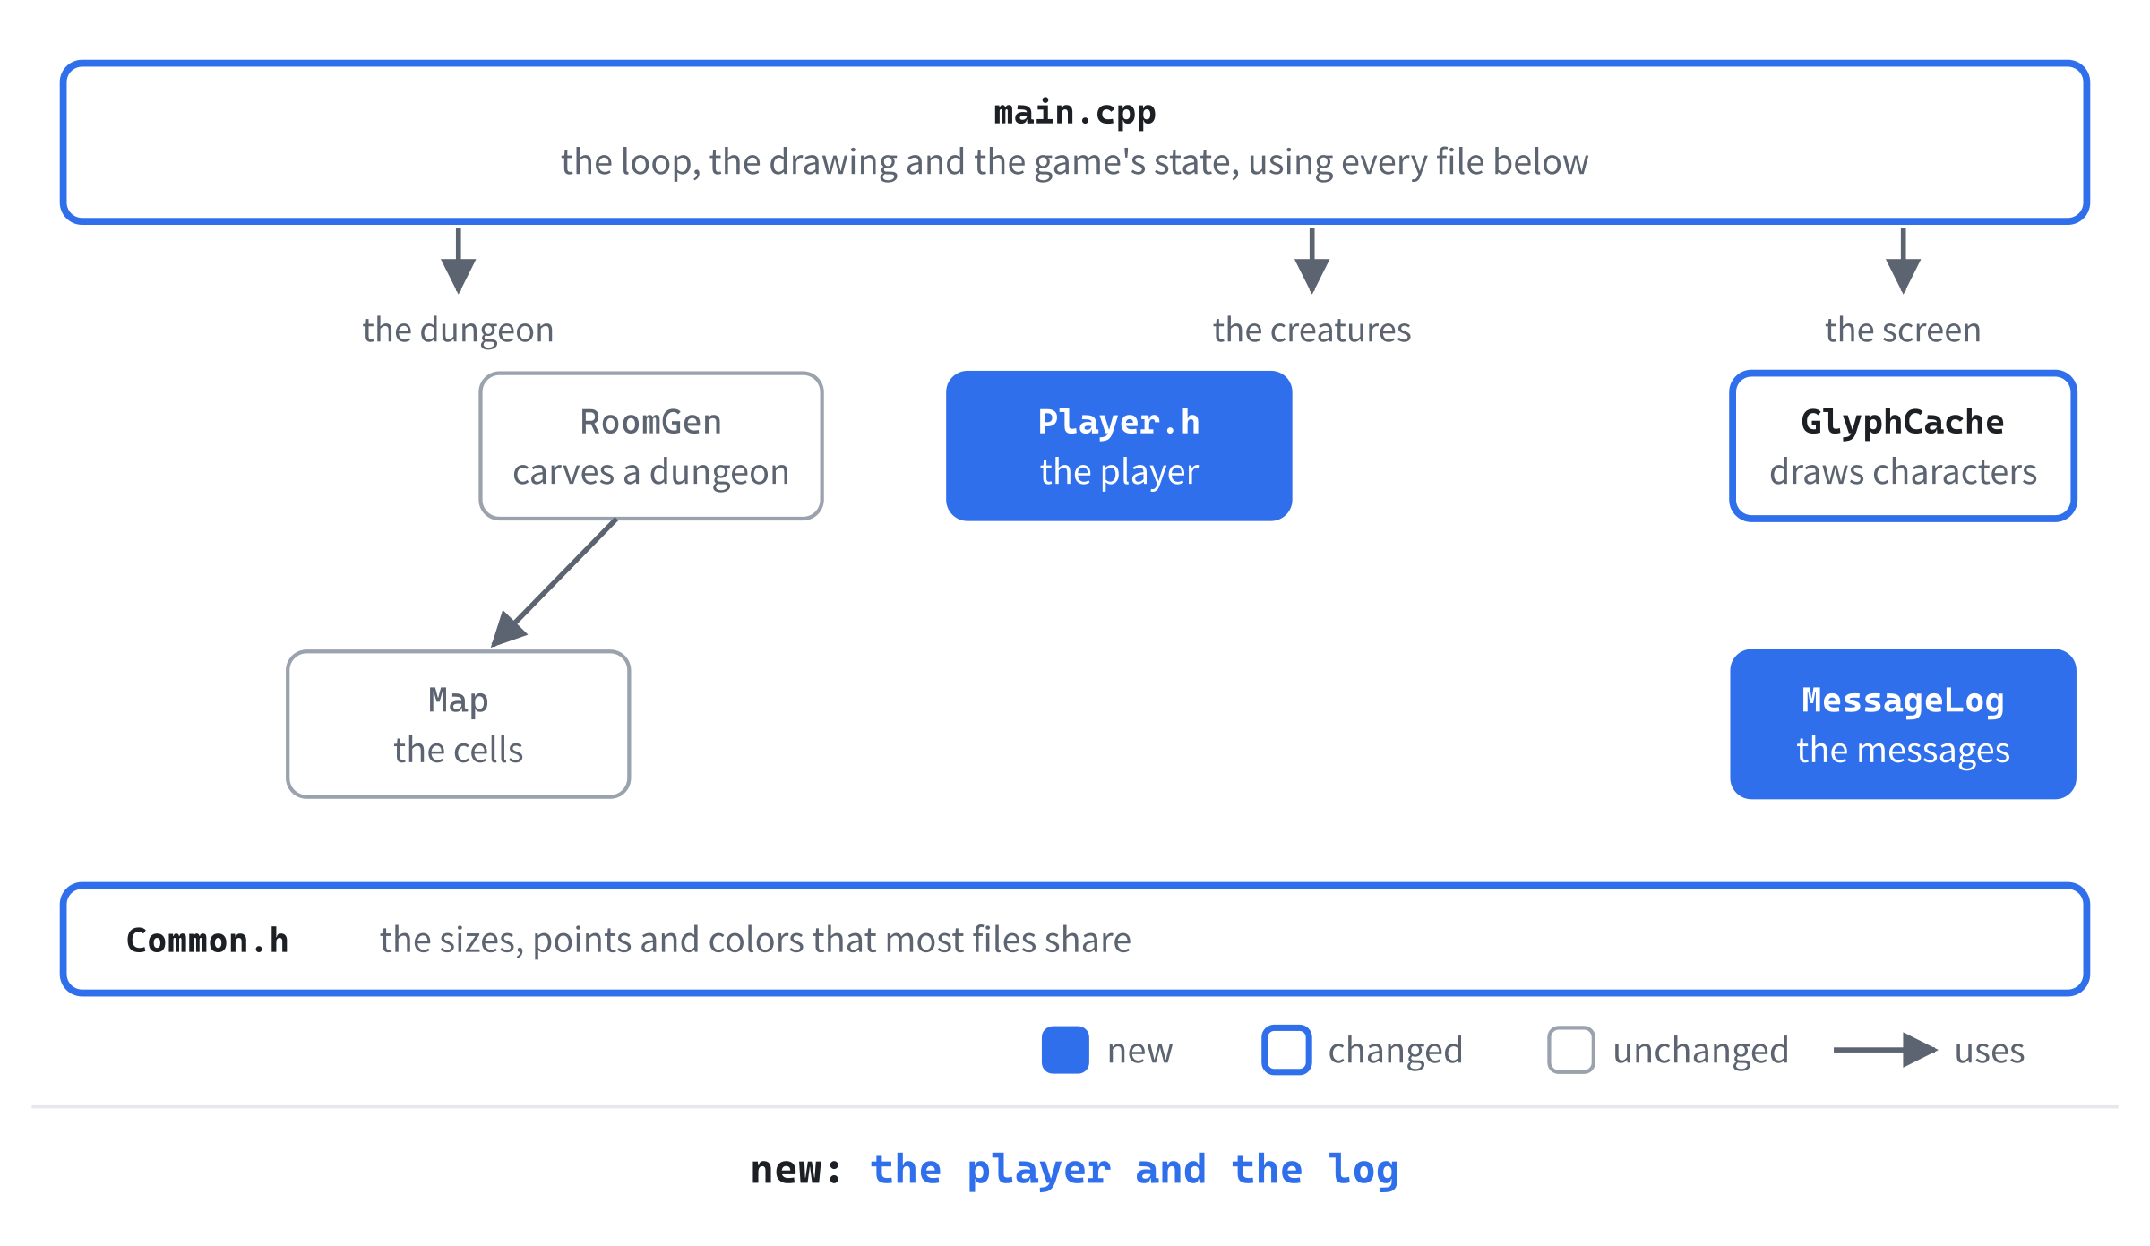The height and width of the screenshot is (1246, 2150).
Task: Click the 'uses' legend arrow
Action: (x=1886, y=1050)
